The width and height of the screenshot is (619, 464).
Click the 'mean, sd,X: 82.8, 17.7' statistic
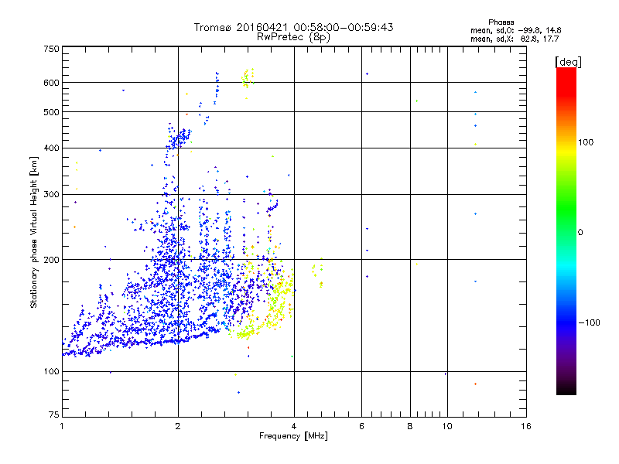(515, 39)
